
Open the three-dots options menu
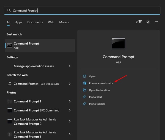click(x=156, y=22)
